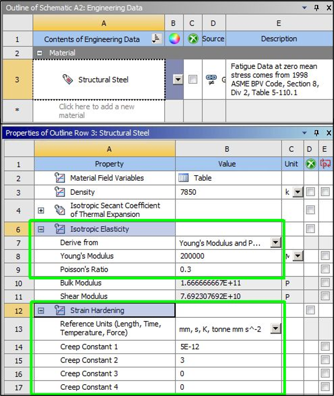Toggle Bulk Modulus parameter checkbox
This screenshot has height=396, width=334.
[x=325, y=282]
